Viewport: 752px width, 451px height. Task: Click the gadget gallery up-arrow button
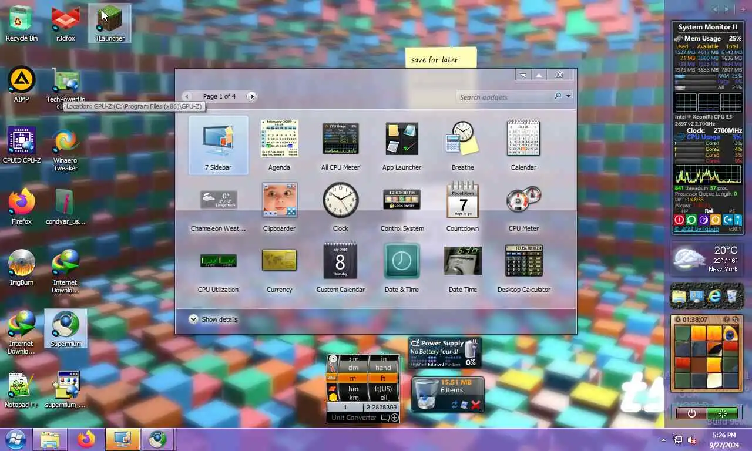coord(539,75)
